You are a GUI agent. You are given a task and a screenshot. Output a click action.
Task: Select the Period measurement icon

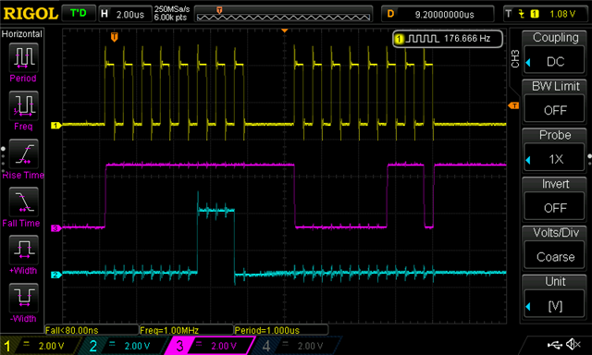click(x=23, y=57)
